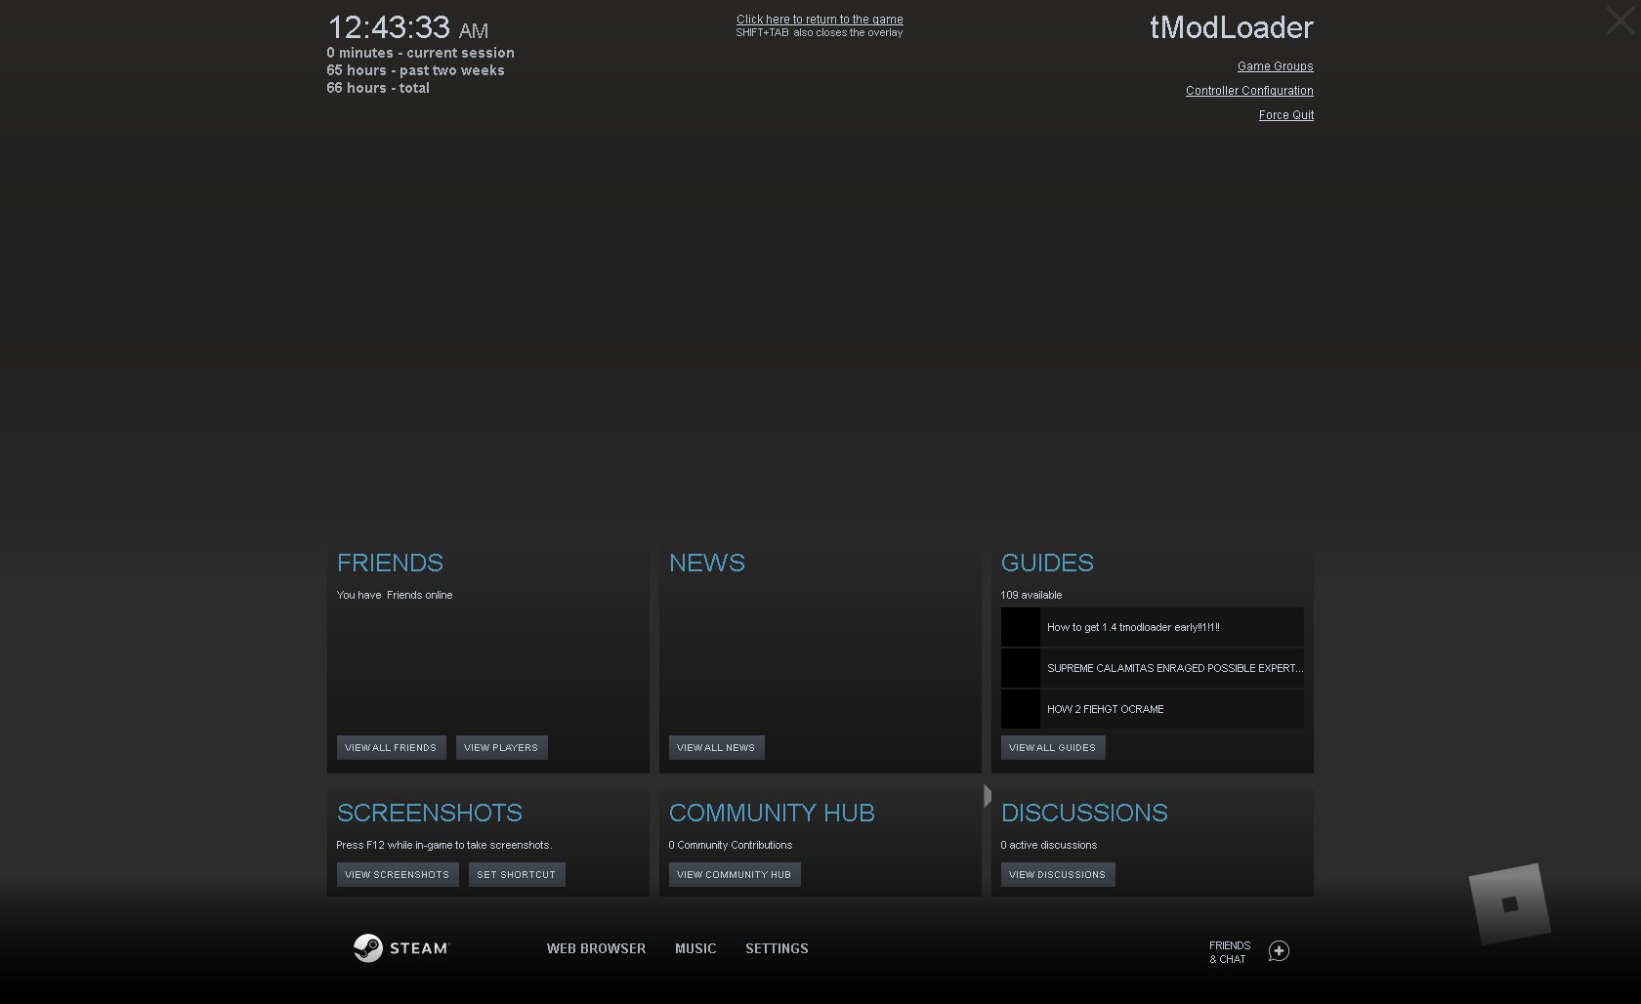Click the 12:43:33 AM clock
Screen dimensions: 1641x1004
407,27
